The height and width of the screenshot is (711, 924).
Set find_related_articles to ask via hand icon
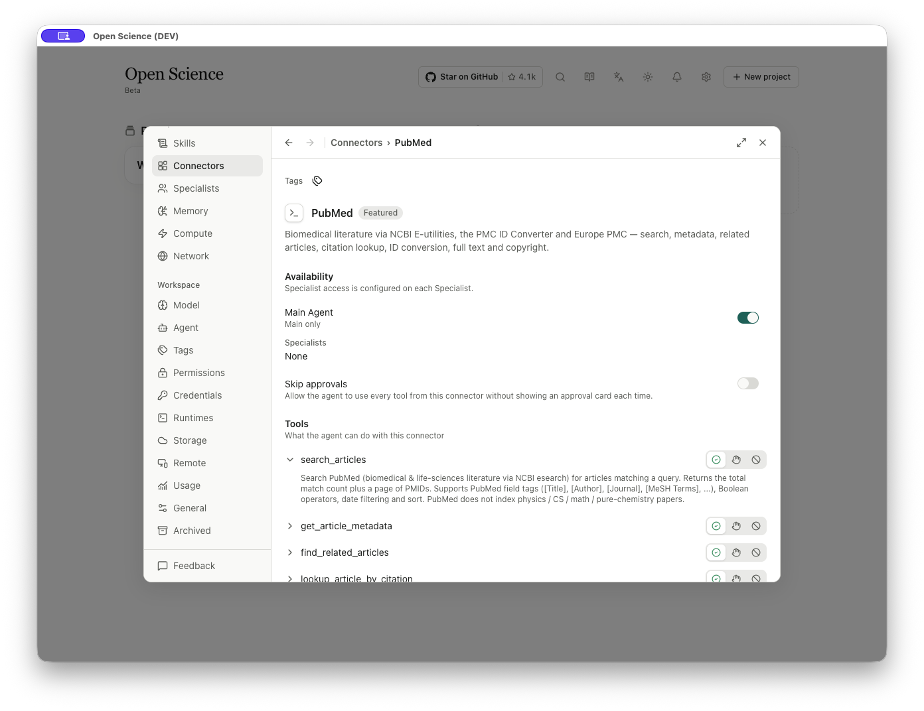[736, 552]
